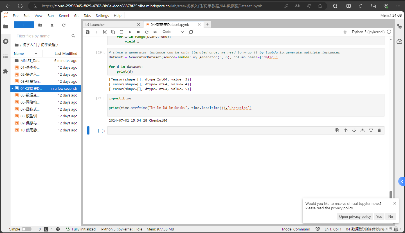405x233 pixels.
Task: Open the File Browser sidebar tab
Action: point(5,26)
